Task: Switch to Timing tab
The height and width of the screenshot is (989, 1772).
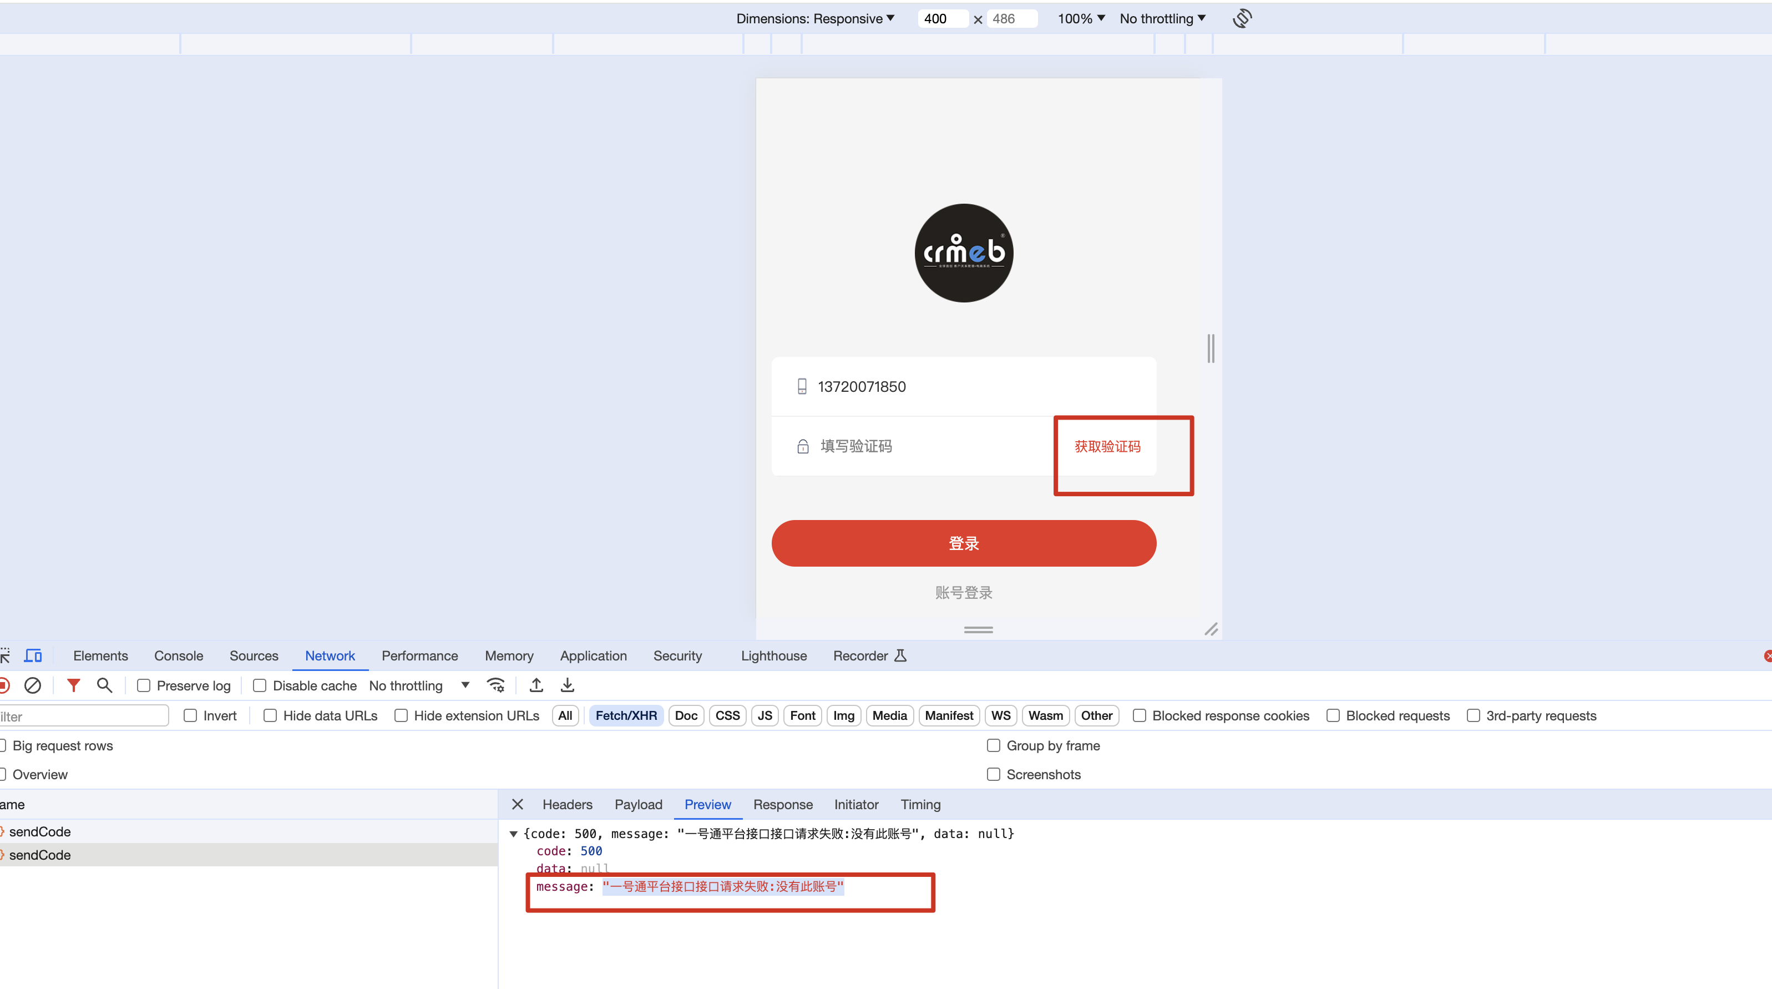Action: pyautogui.click(x=920, y=804)
